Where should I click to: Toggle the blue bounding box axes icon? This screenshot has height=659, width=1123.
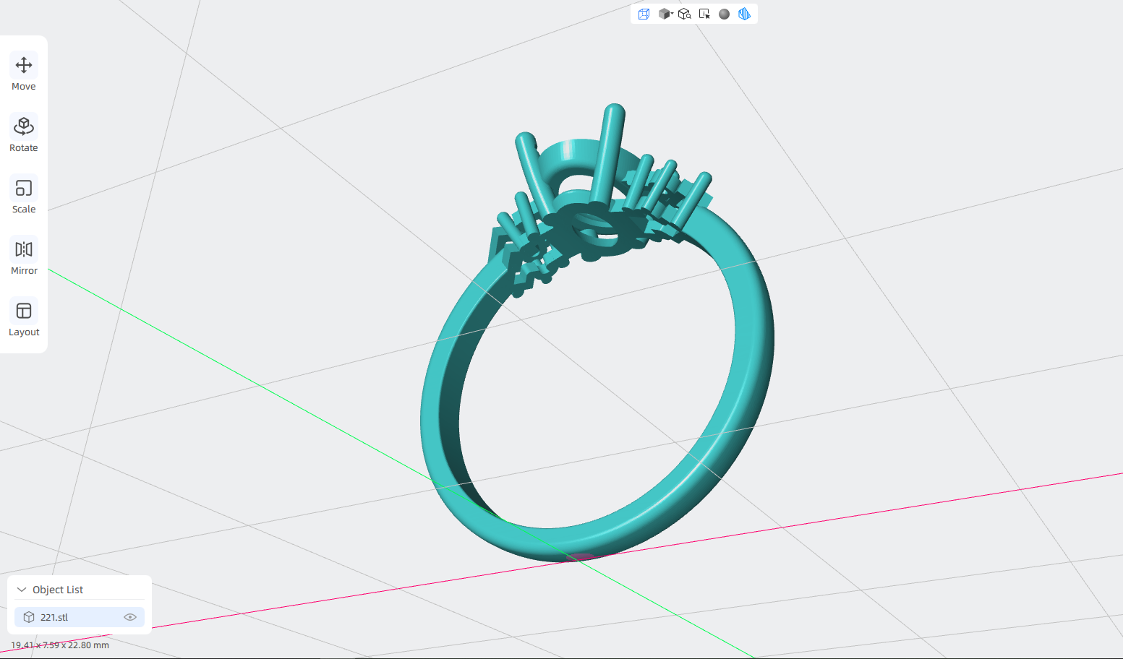(644, 14)
